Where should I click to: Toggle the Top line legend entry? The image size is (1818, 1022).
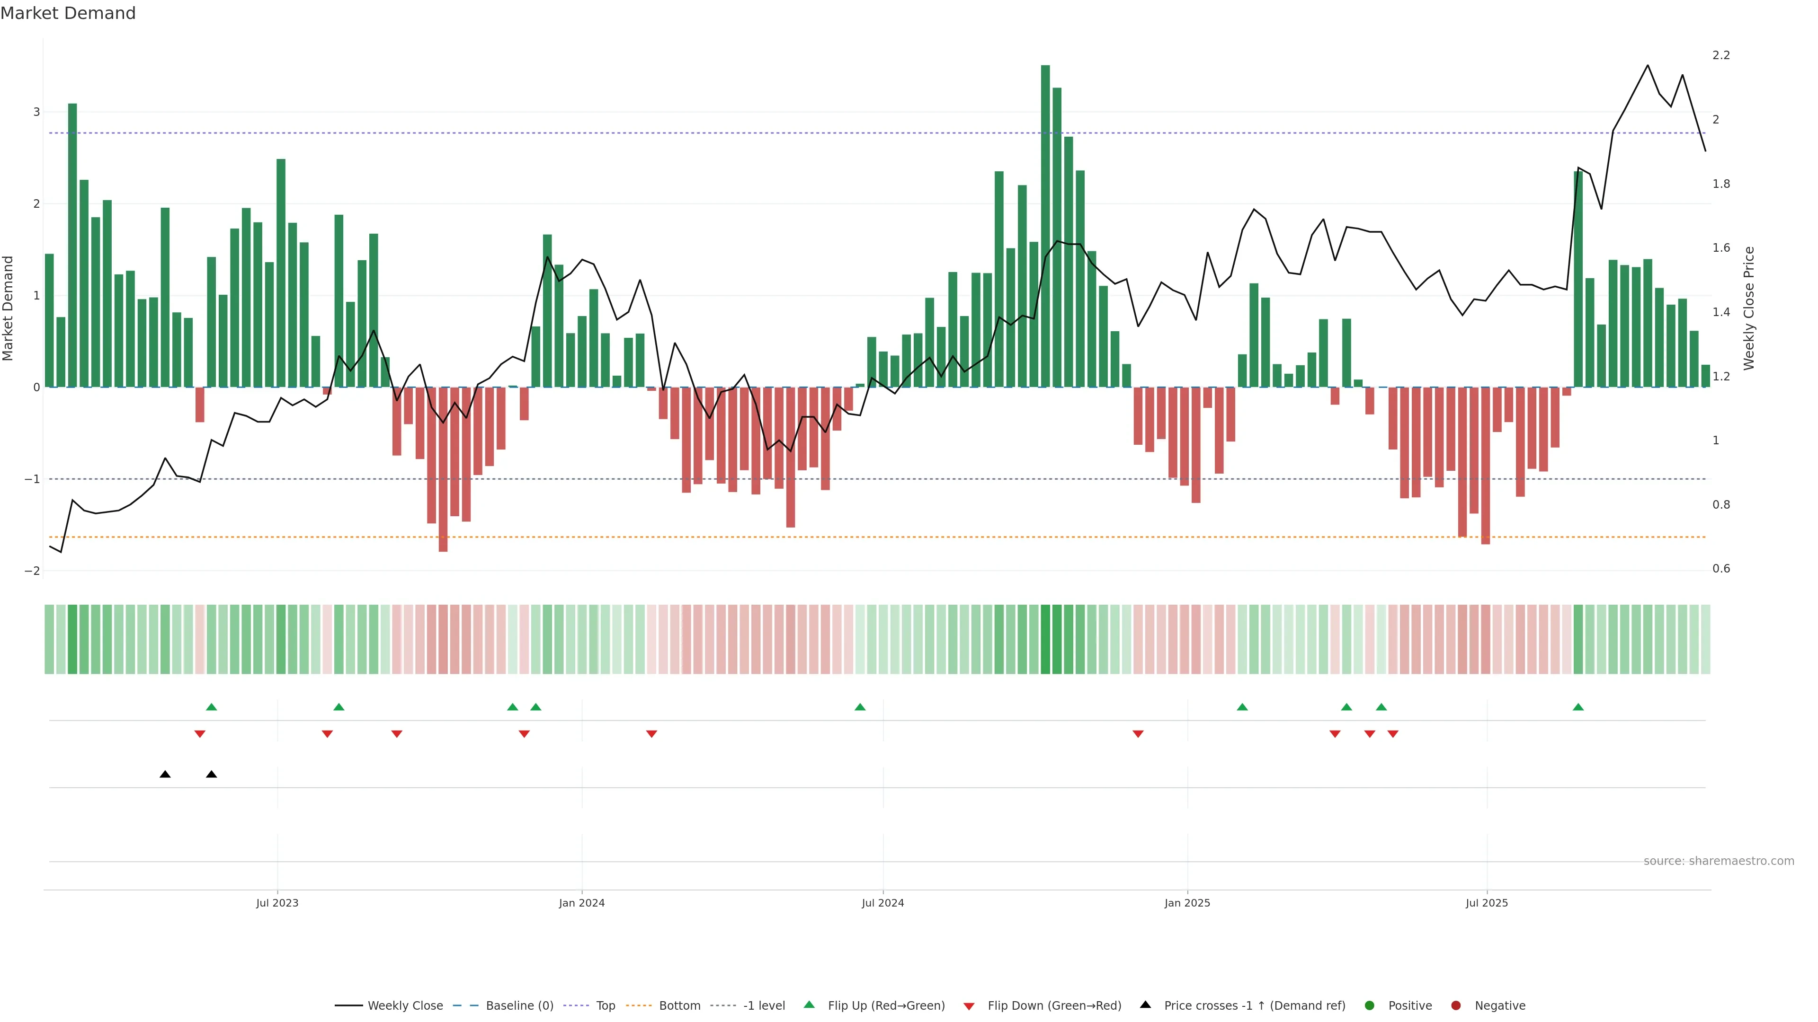tap(605, 1005)
